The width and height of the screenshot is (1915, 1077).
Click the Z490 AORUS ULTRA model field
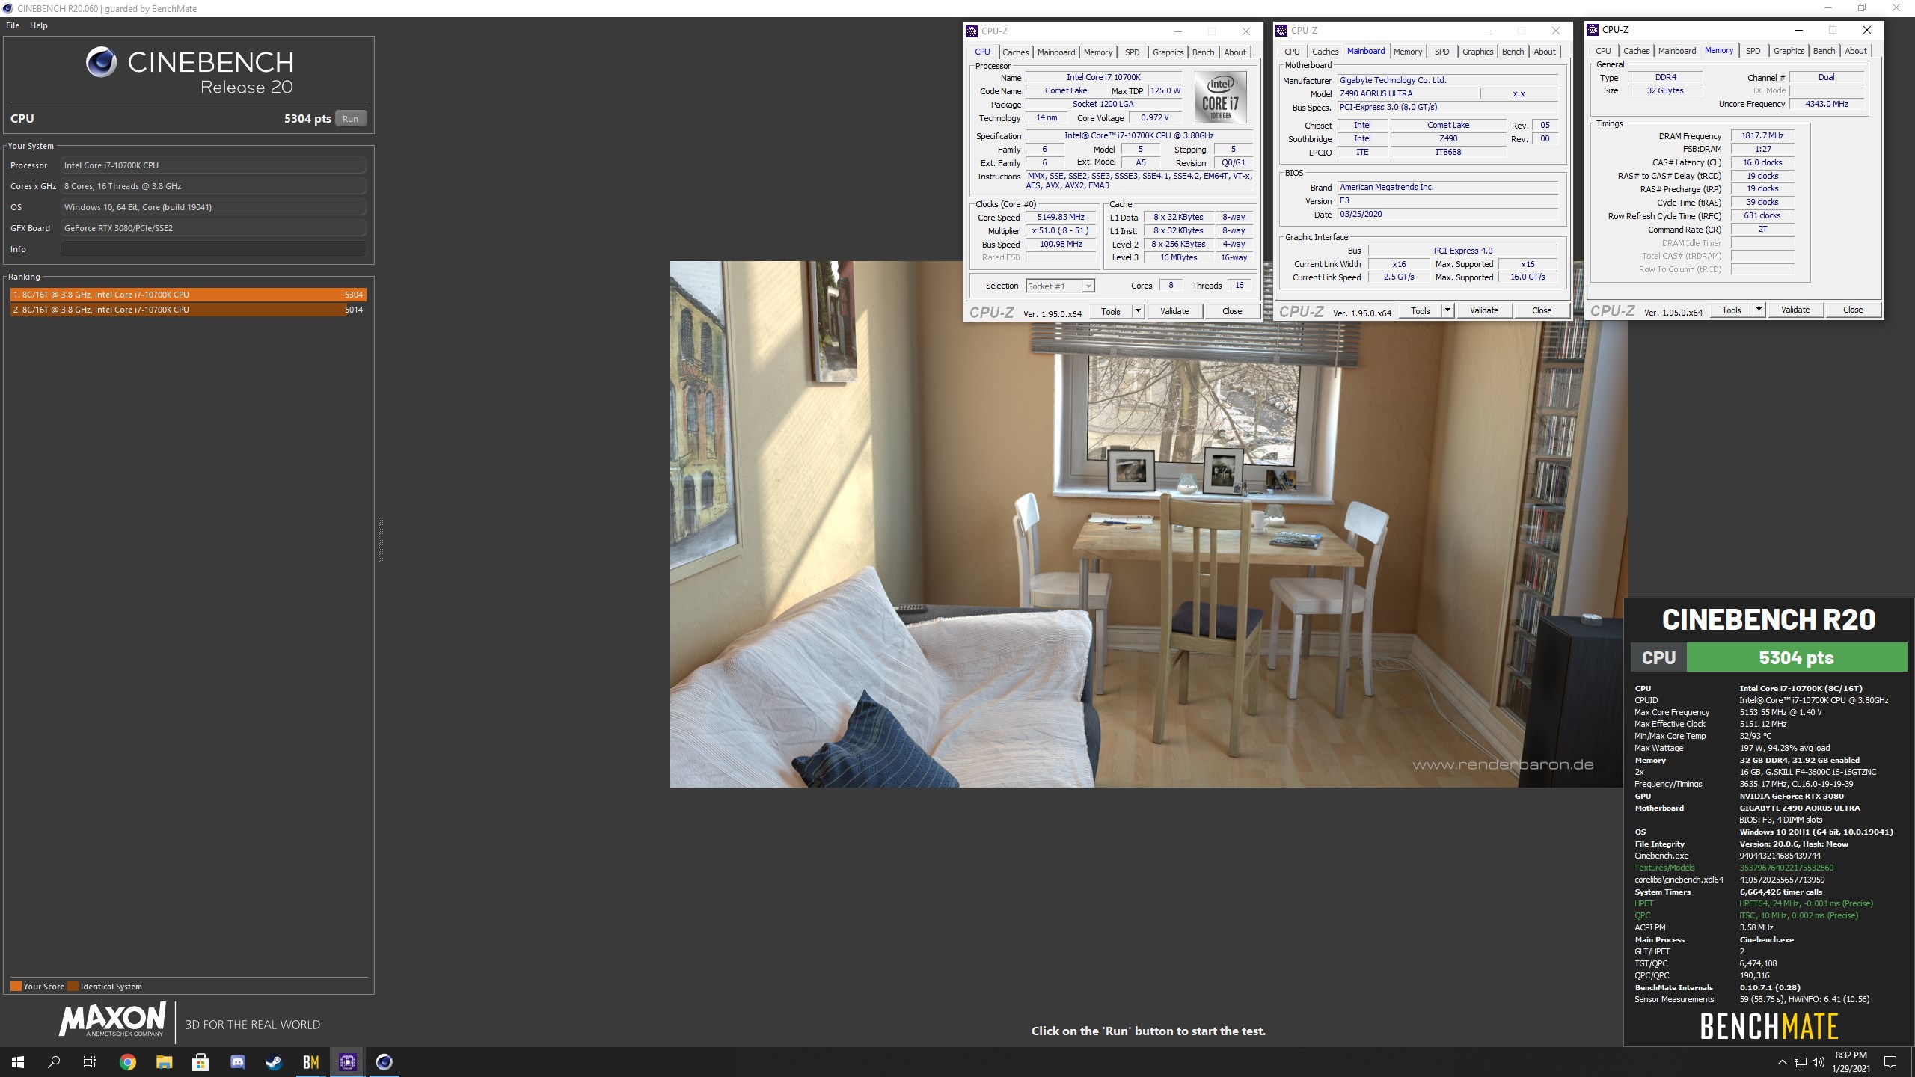coord(1407,93)
